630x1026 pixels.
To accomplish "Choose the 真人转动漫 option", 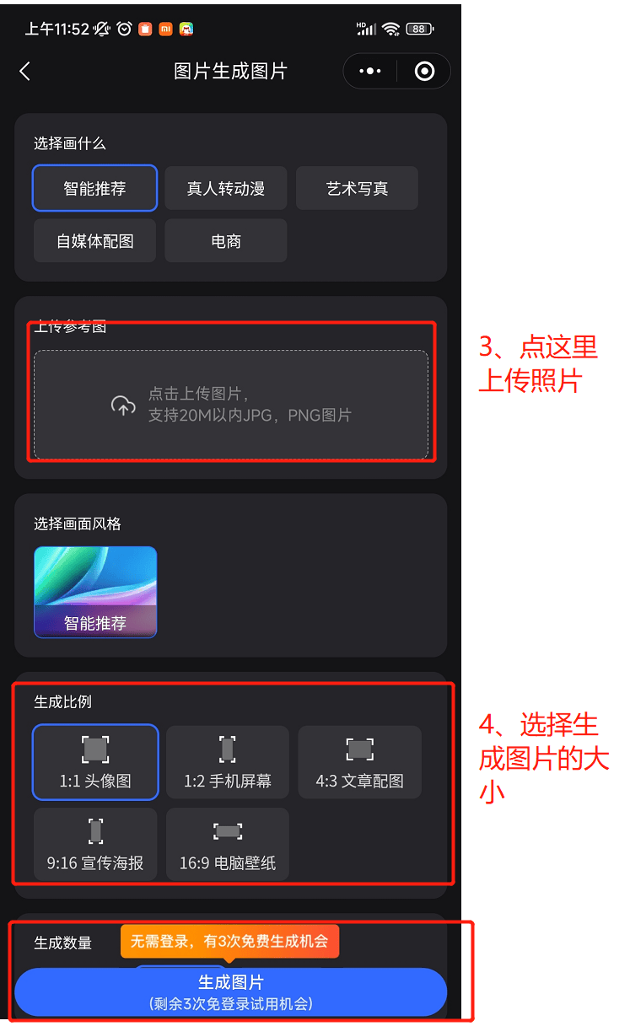I will click(x=226, y=188).
